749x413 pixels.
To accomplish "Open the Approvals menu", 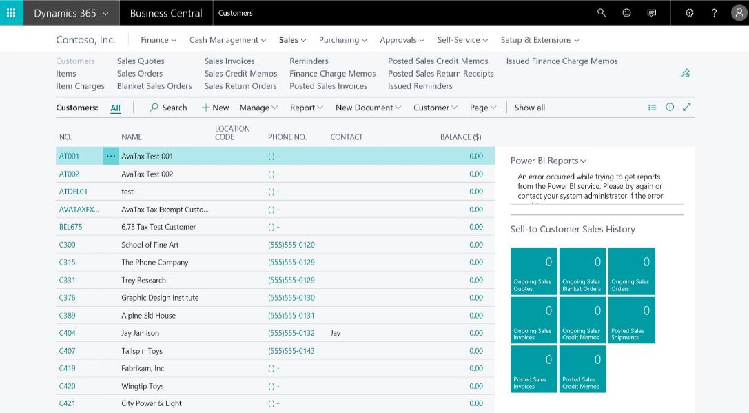I will pyautogui.click(x=402, y=40).
